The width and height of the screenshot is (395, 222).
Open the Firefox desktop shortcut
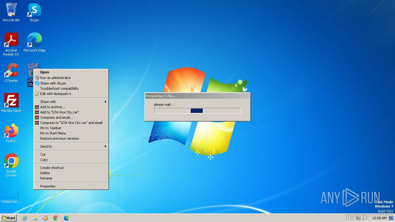pos(11,133)
